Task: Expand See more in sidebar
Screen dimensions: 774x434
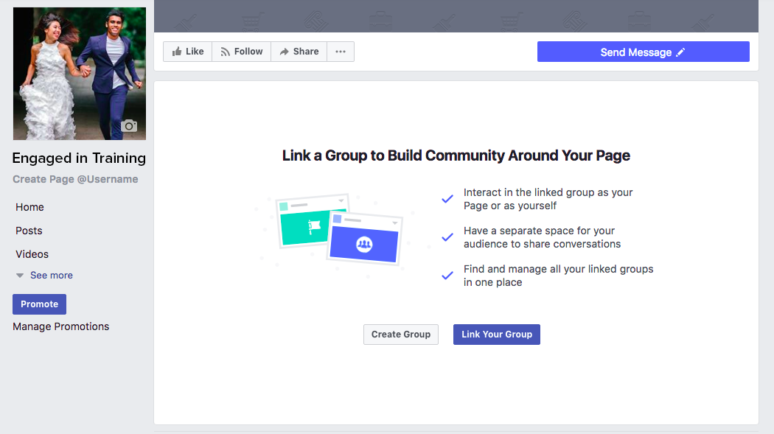Action: point(51,276)
